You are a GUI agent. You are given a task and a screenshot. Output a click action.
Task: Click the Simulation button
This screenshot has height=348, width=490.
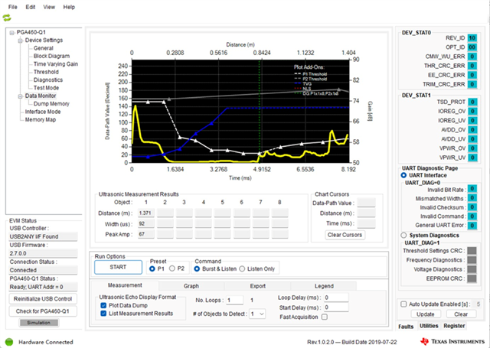pyautogui.click(x=38, y=323)
